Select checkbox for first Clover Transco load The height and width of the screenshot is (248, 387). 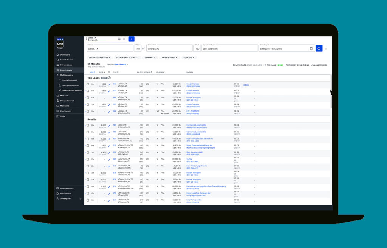click(88, 84)
